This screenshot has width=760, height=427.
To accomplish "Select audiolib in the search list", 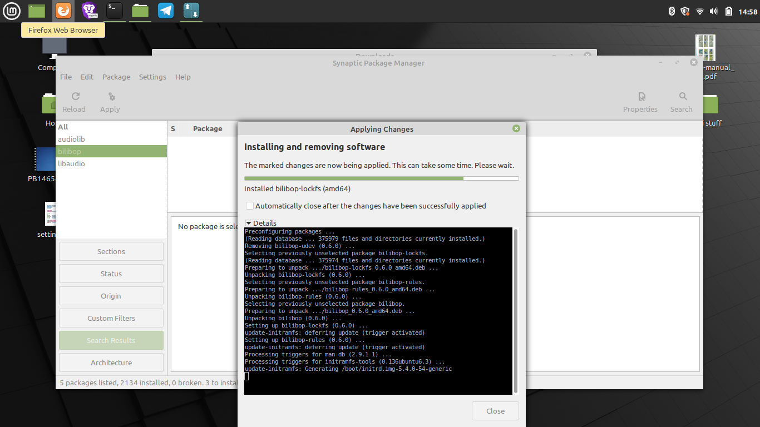I will (71, 139).
